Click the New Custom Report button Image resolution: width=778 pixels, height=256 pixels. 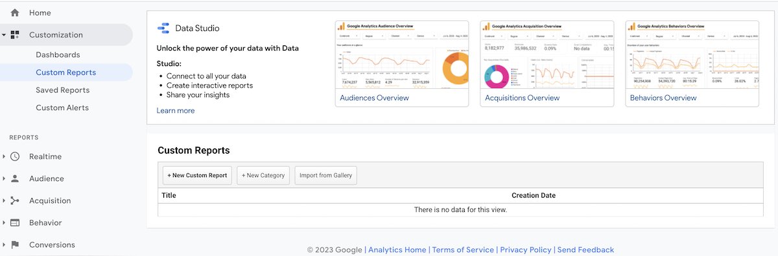(197, 176)
